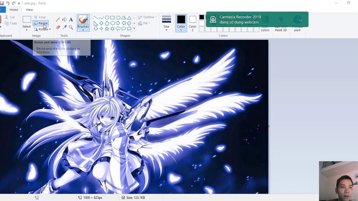Click the selection size icon in status bar

[x=37, y=197]
